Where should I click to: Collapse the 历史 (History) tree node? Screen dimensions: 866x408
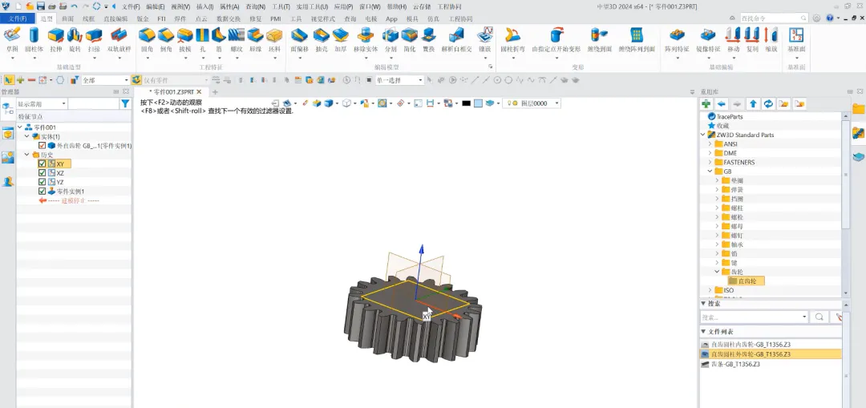25,155
